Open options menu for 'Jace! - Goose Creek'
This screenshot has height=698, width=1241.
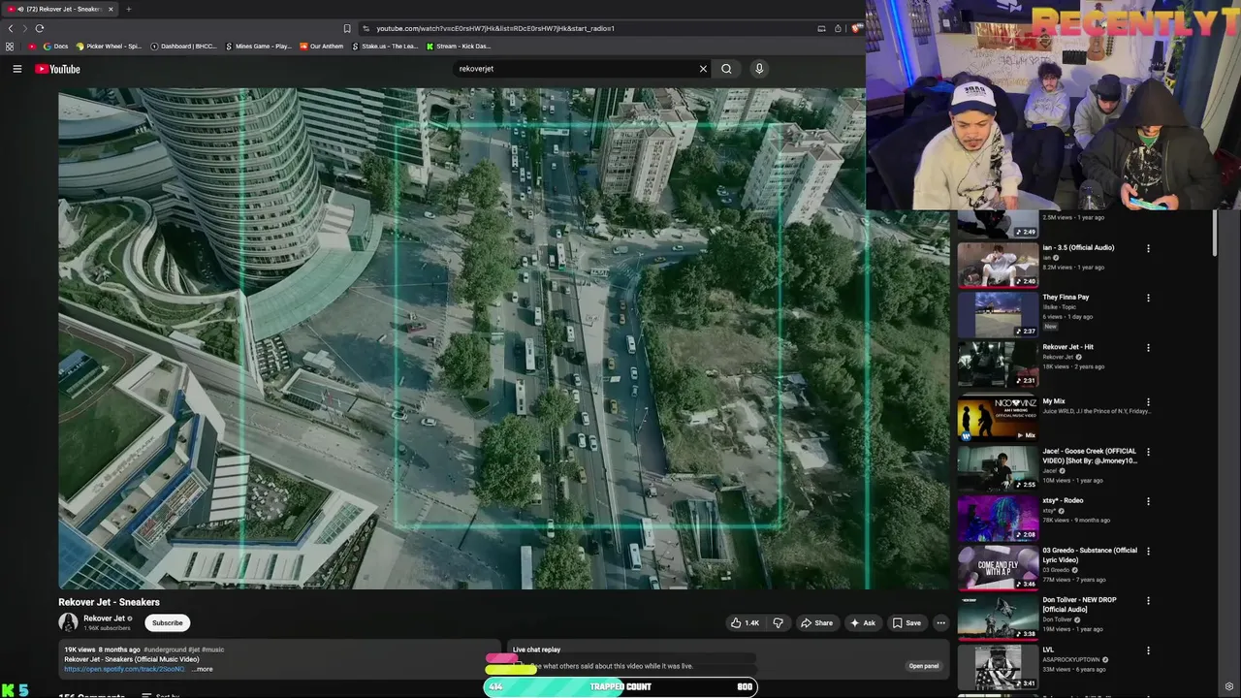coord(1148,452)
